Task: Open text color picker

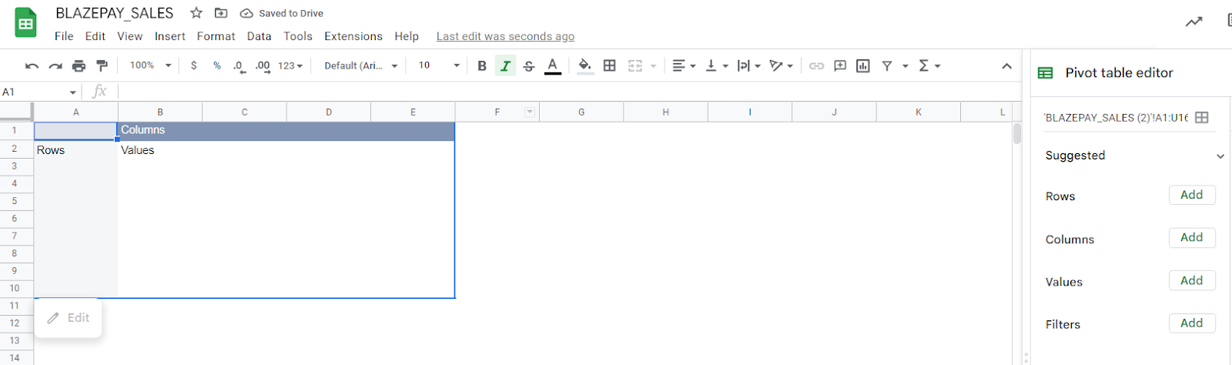Action: [x=552, y=66]
